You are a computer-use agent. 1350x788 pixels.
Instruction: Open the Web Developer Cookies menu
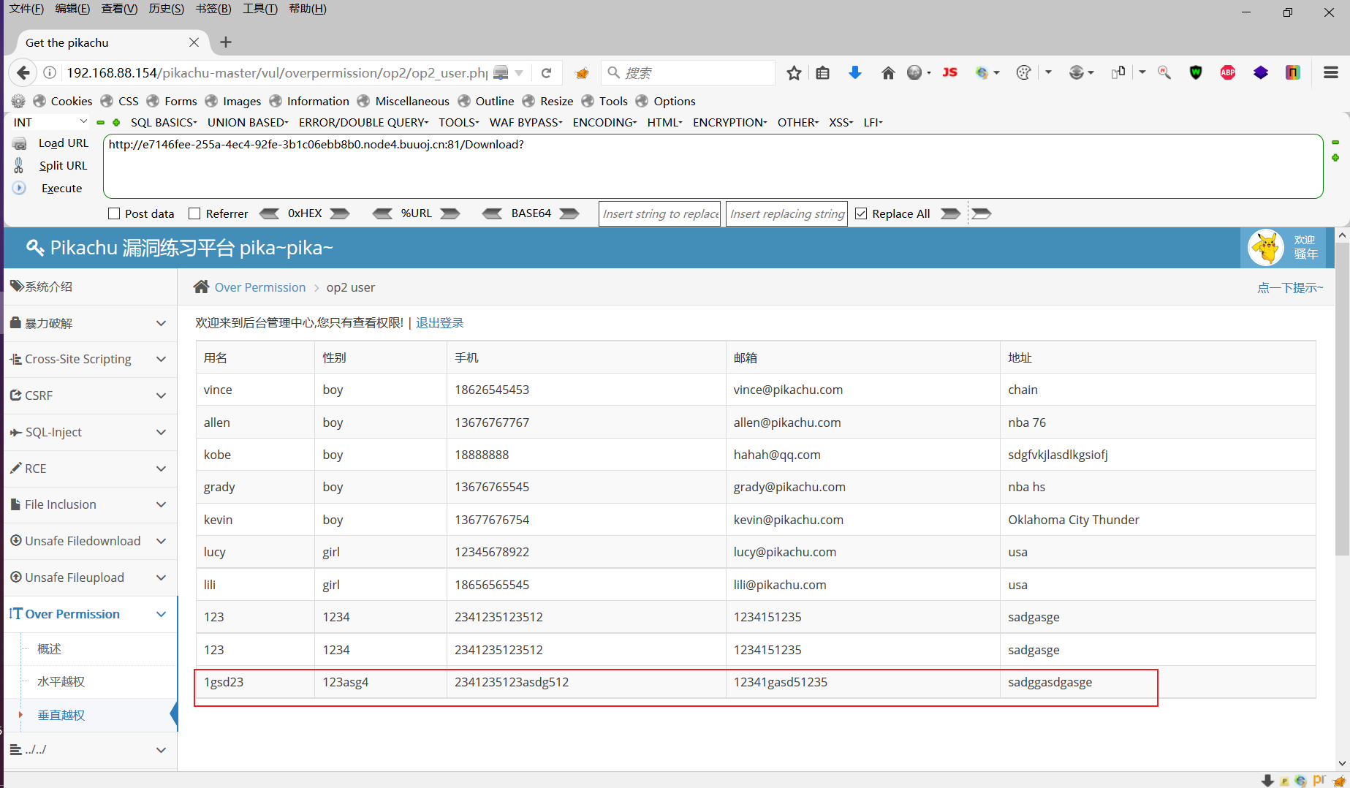tap(63, 101)
